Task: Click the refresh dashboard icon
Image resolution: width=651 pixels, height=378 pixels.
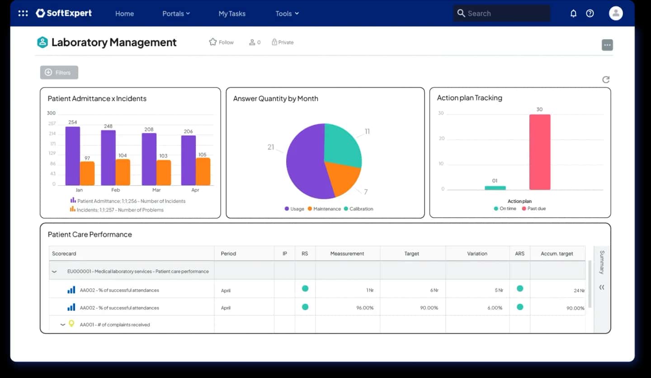Action: pyautogui.click(x=606, y=79)
